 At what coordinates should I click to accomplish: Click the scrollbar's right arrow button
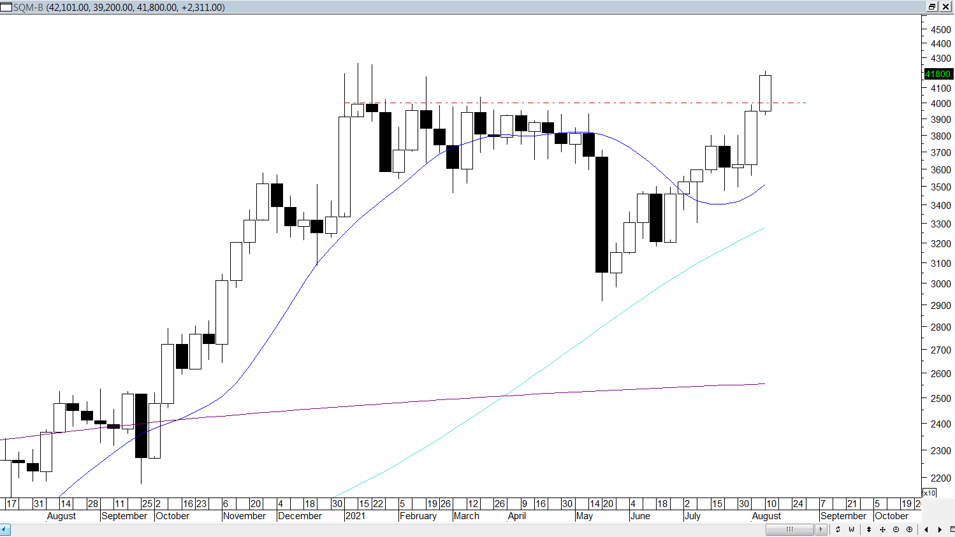pos(821,529)
